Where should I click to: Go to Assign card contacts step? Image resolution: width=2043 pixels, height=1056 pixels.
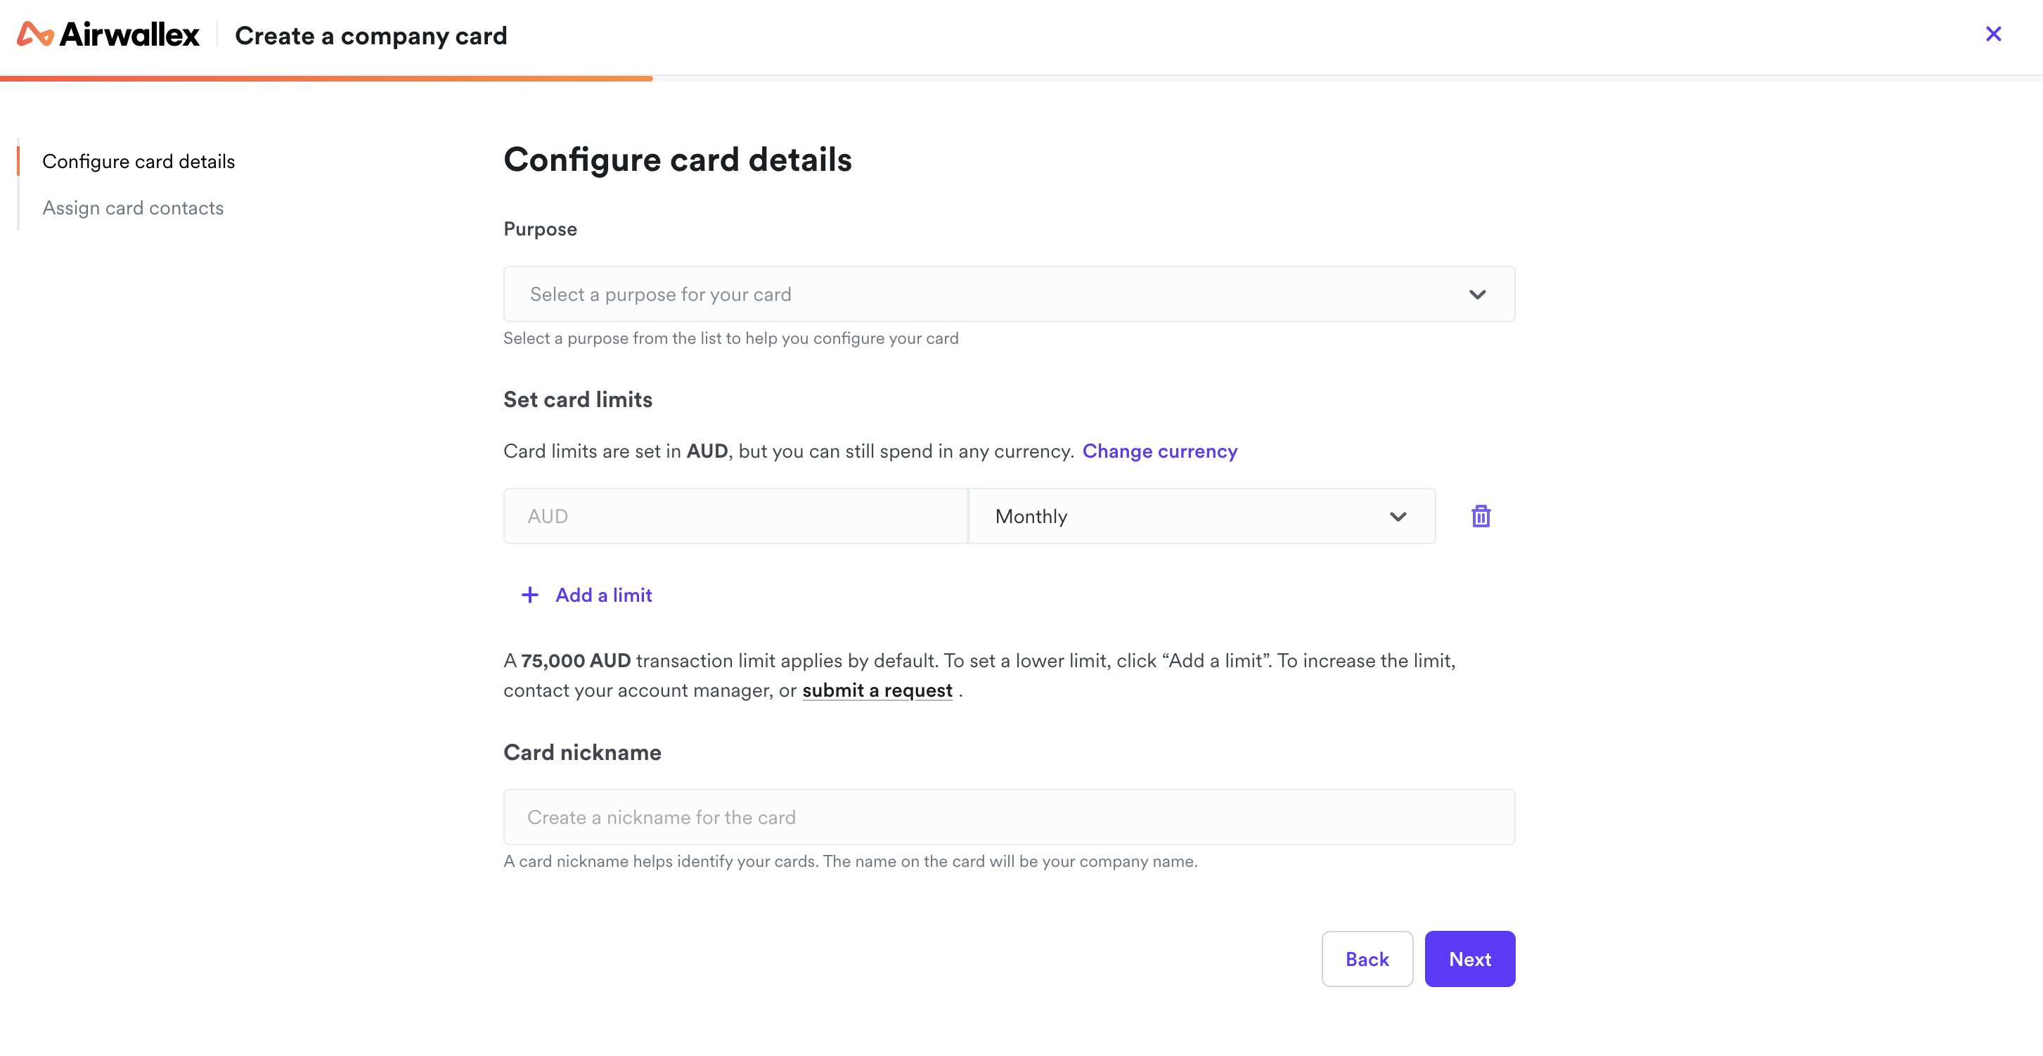134,208
